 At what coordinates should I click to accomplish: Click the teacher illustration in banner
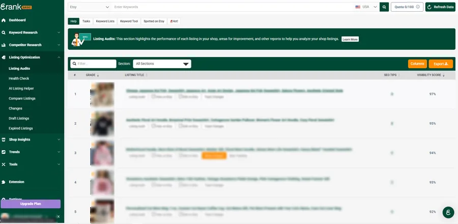click(x=81, y=39)
